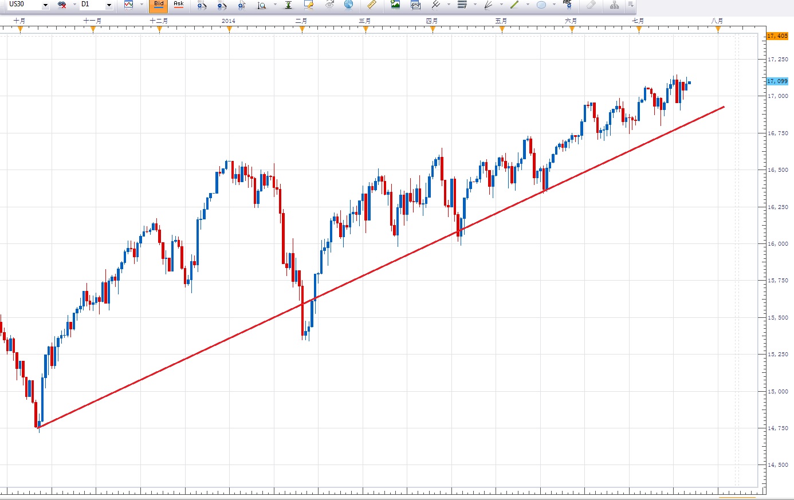Click the hierarchy tree icon
The width and height of the screenshot is (794, 500).
tap(615, 5)
